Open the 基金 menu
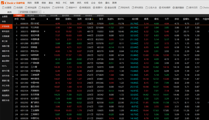Viewport: 209px width, 120px height. (x=51, y=3)
